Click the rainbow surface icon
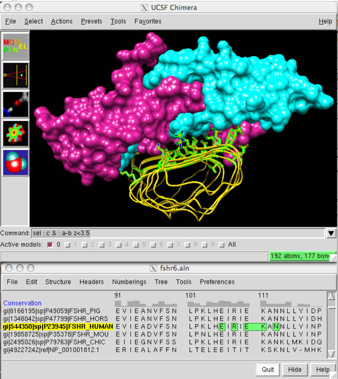338x379 pixels. pos(15,133)
